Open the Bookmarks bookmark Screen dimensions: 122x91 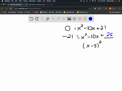coord(12,12)
